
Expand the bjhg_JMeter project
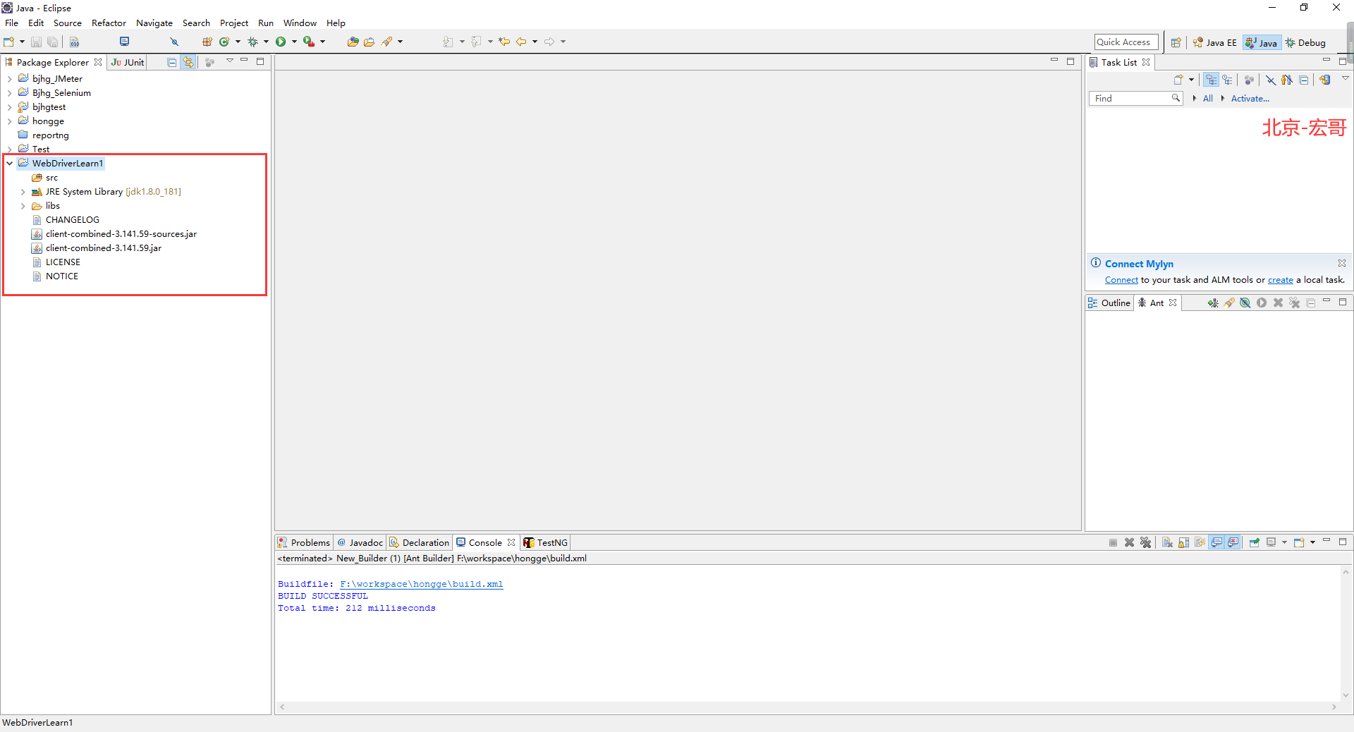click(x=10, y=79)
